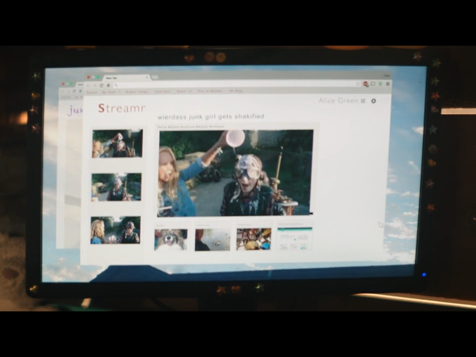
Task: Click the round settings icon on Streamr header
Action: pos(373,101)
